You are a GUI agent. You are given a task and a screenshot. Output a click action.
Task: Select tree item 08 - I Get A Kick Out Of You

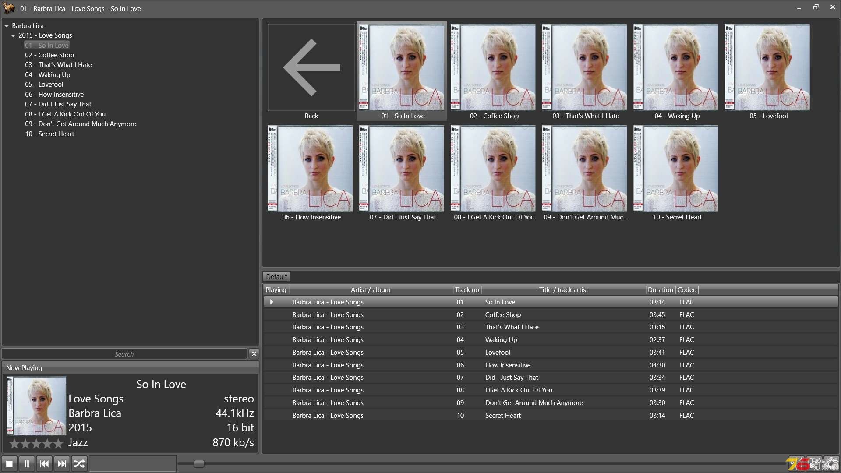click(65, 114)
